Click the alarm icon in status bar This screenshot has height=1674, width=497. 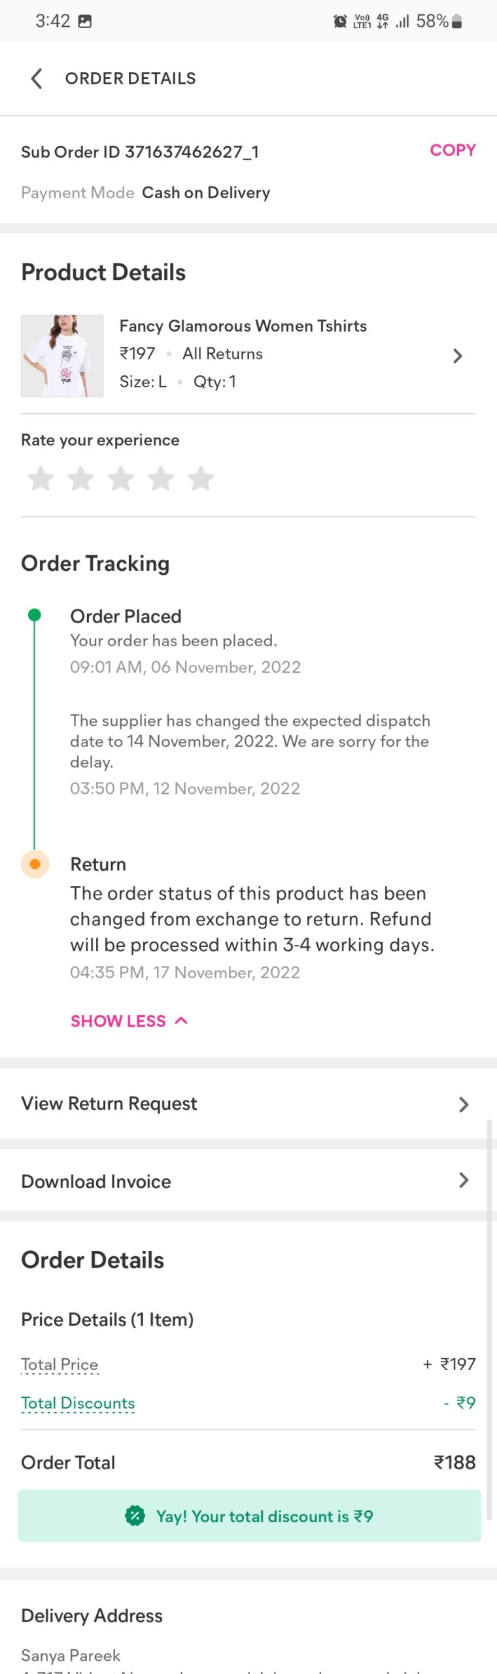pyautogui.click(x=340, y=22)
